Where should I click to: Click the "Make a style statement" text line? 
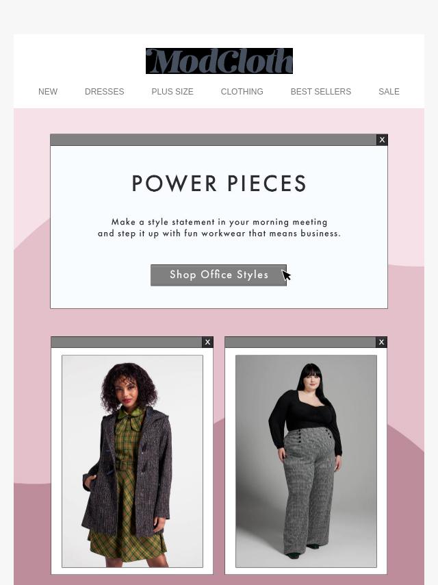(x=219, y=222)
